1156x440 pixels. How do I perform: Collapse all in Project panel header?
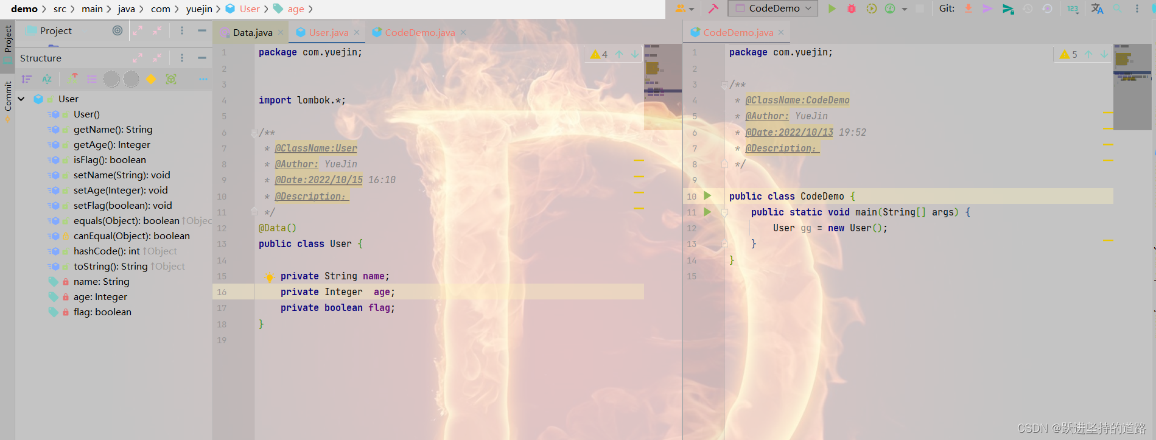[x=157, y=30]
